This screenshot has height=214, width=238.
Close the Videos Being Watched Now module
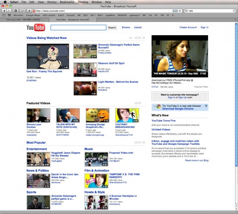coord(144,38)
